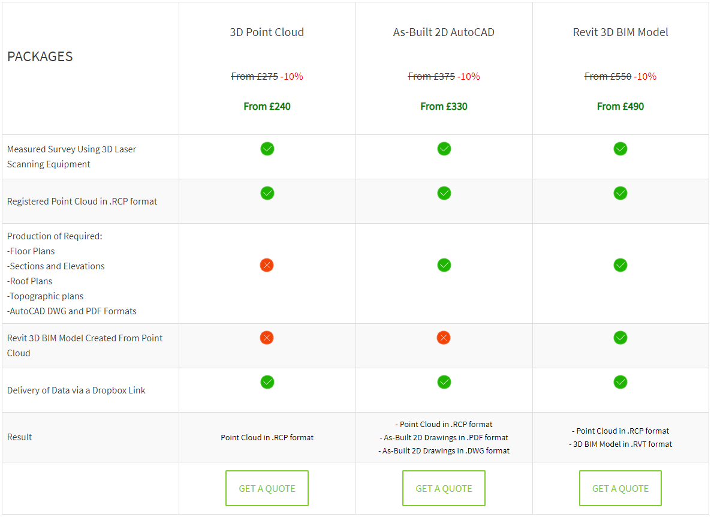This screenshot has height=517, width=711.
Task: Click green check for Measured Survey in Revit column
Action: (x=620, y=149)
